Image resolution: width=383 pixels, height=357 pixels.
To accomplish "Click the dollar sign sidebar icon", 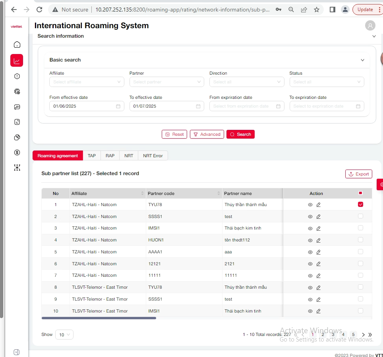I will (17, 152).
